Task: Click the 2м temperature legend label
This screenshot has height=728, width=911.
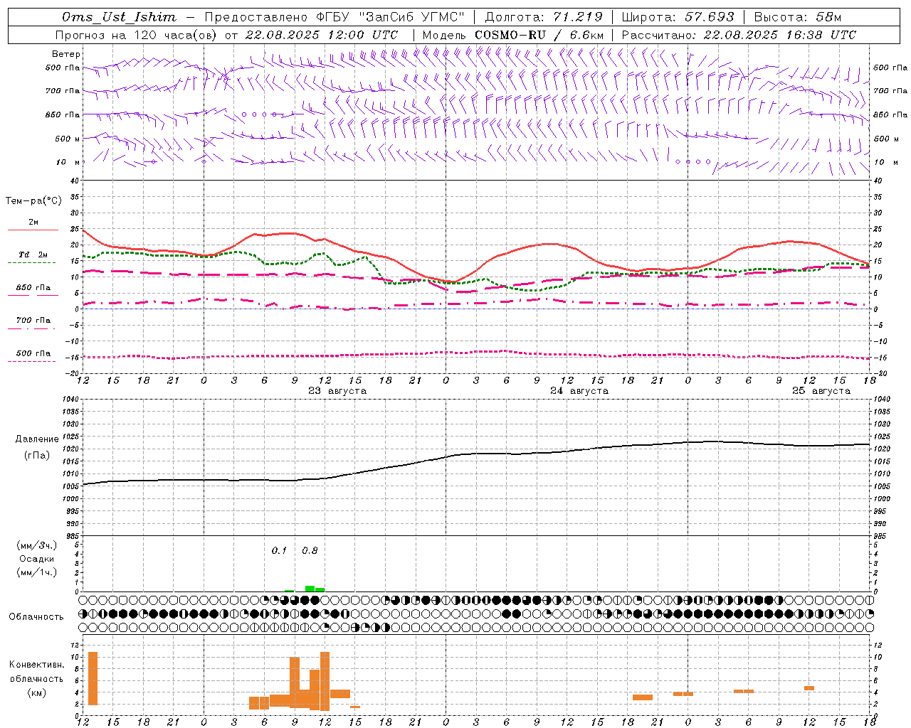Action: pos(33,223)
